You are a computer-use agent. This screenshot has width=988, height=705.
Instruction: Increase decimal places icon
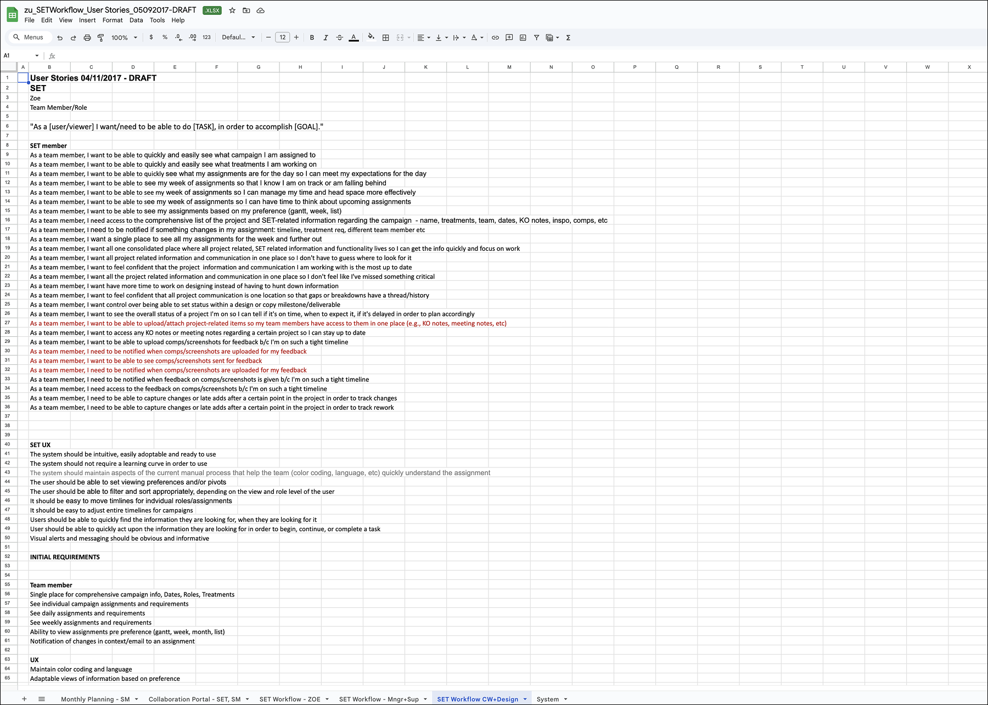point(192,37)
